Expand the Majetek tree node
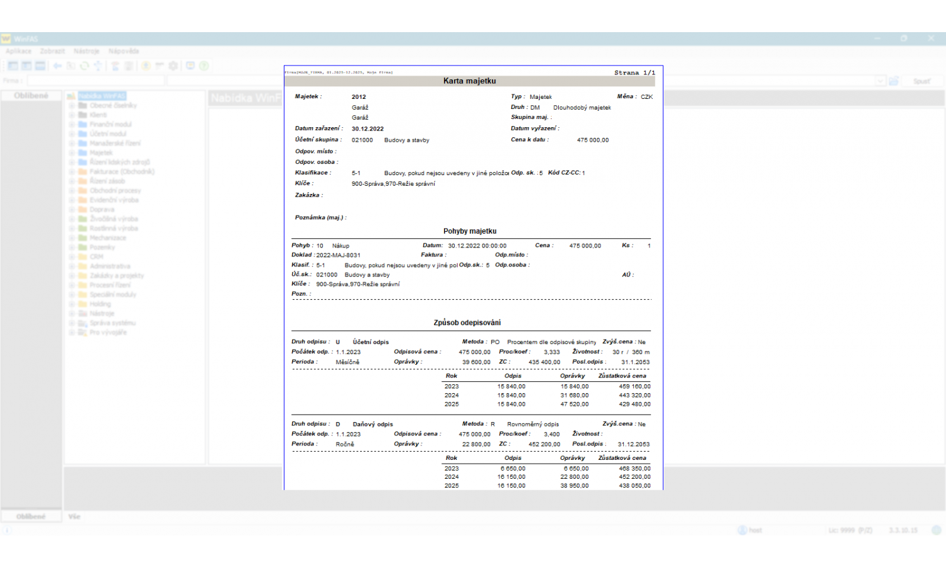The width and height of the screenshot is (946, 567). point(72,152)
